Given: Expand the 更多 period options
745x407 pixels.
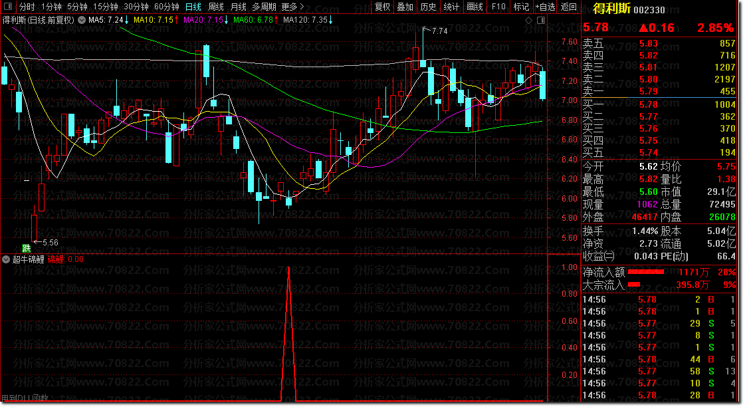Looking at the screenshot, I should (x=292, y=7).
